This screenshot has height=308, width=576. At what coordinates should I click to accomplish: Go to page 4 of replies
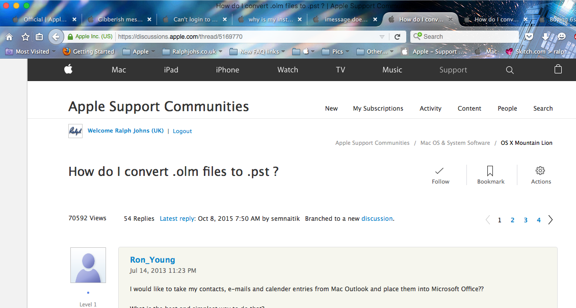pyautogui.click(x=538, y=220)
